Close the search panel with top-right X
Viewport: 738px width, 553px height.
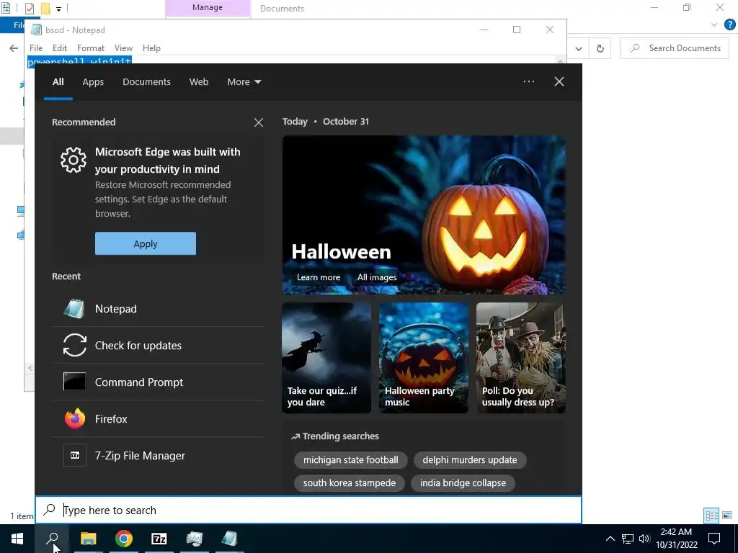pos(559,82)
